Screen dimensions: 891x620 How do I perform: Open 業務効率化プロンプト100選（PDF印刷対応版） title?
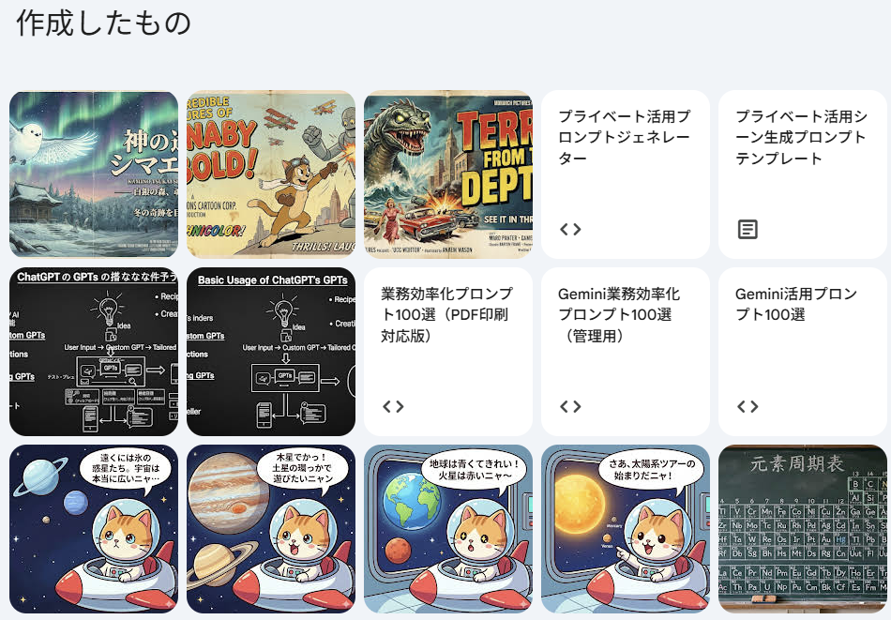[x=446, y=314]
